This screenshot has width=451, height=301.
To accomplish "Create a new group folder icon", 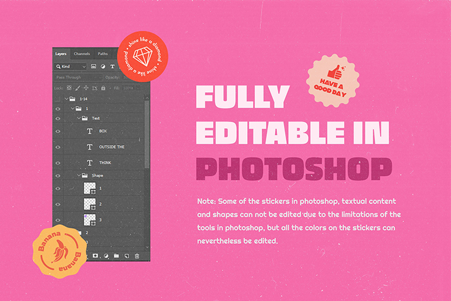I will (x=116, y=256).
